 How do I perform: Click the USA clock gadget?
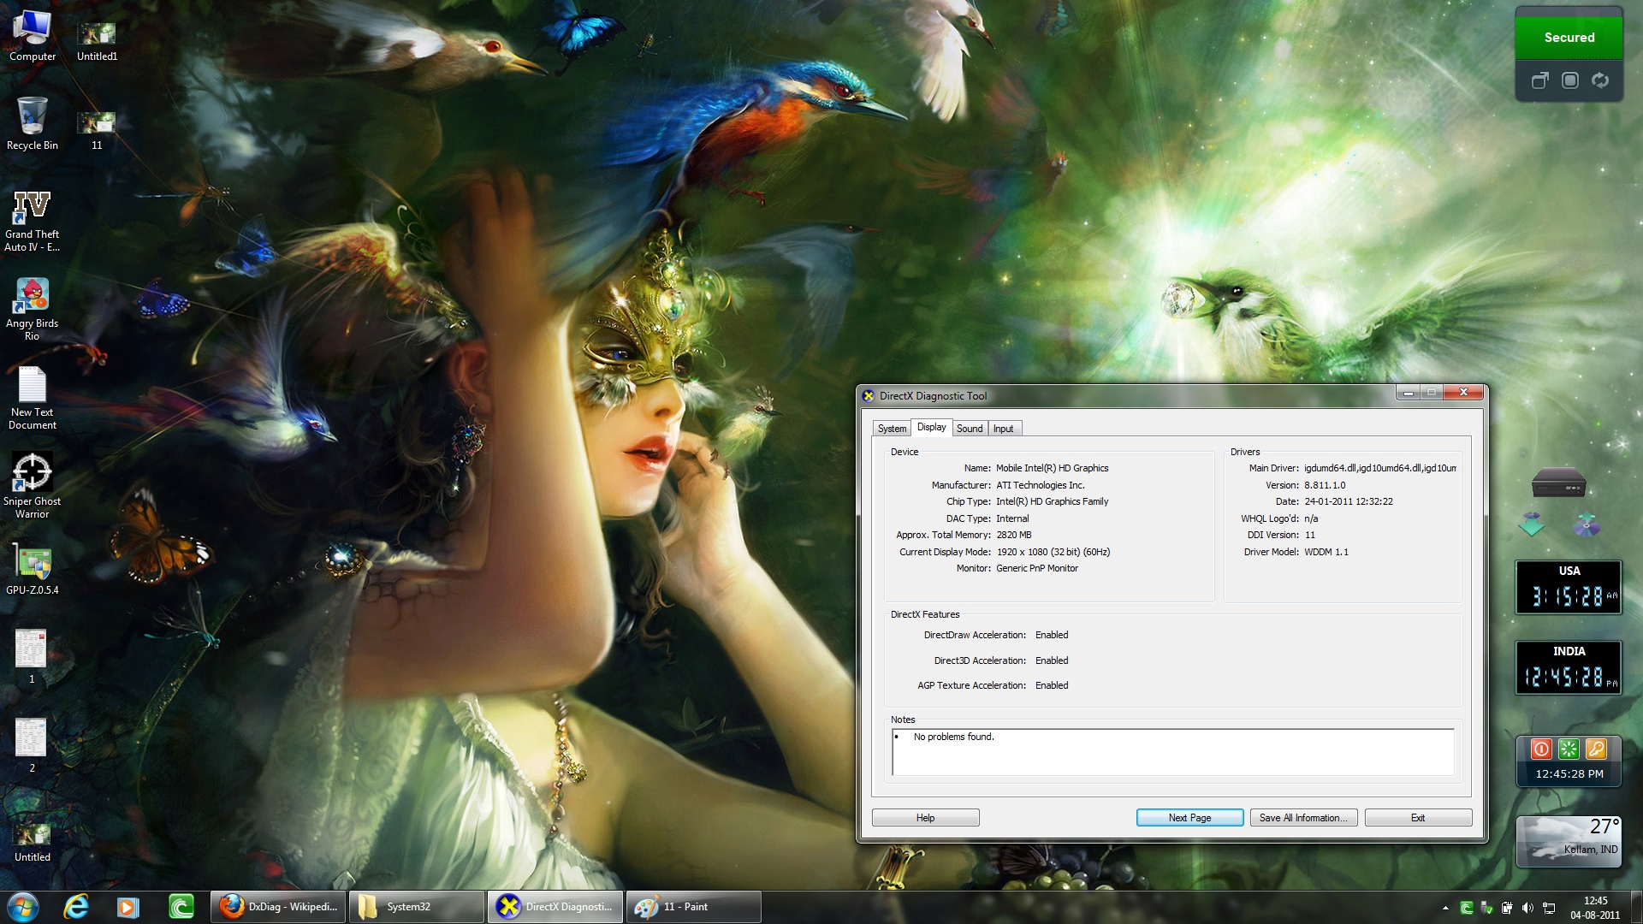1569,587
